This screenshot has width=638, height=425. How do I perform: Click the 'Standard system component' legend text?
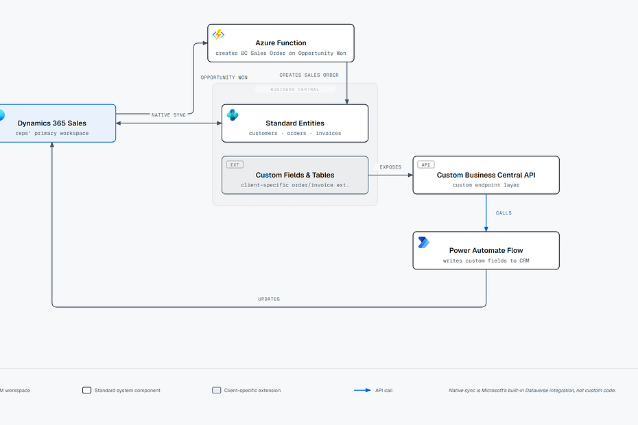coord(128,391)
